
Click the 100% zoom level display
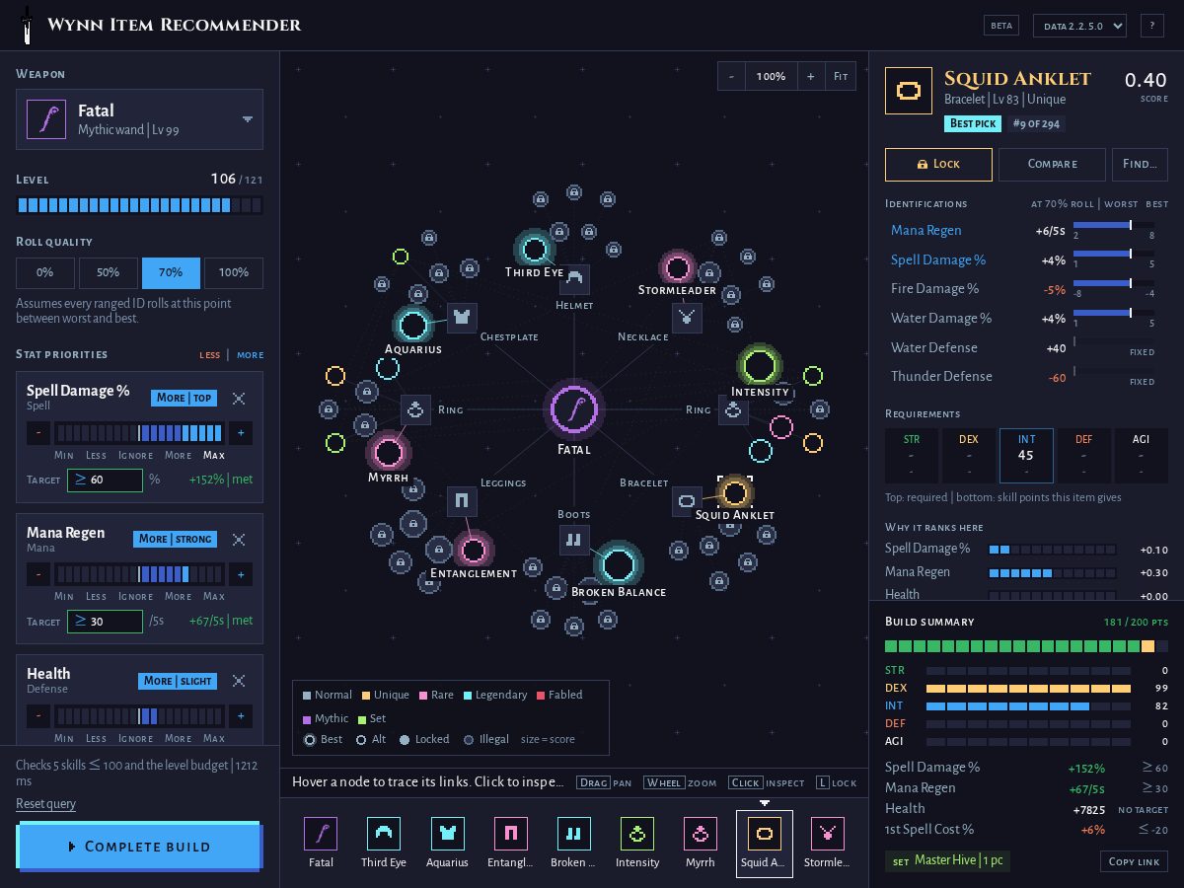coord(771,76)
